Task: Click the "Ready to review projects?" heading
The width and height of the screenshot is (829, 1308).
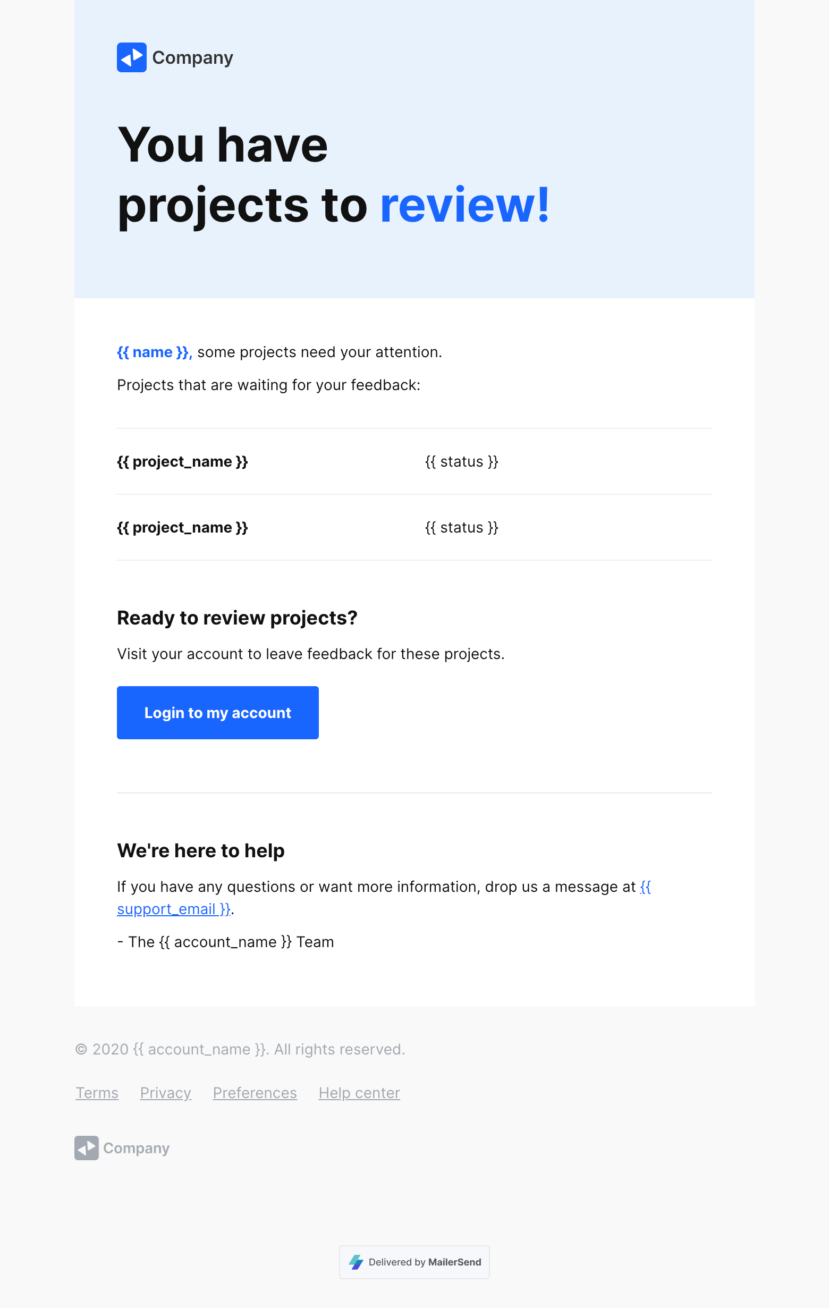Action: (x=237, y=618)
